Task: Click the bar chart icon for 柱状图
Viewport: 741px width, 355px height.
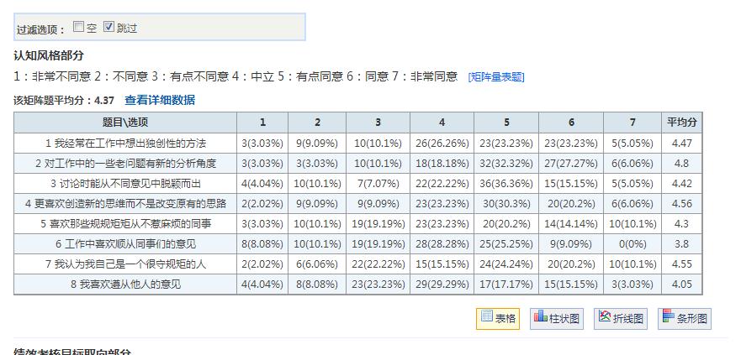Action: (x=543, y=317)
